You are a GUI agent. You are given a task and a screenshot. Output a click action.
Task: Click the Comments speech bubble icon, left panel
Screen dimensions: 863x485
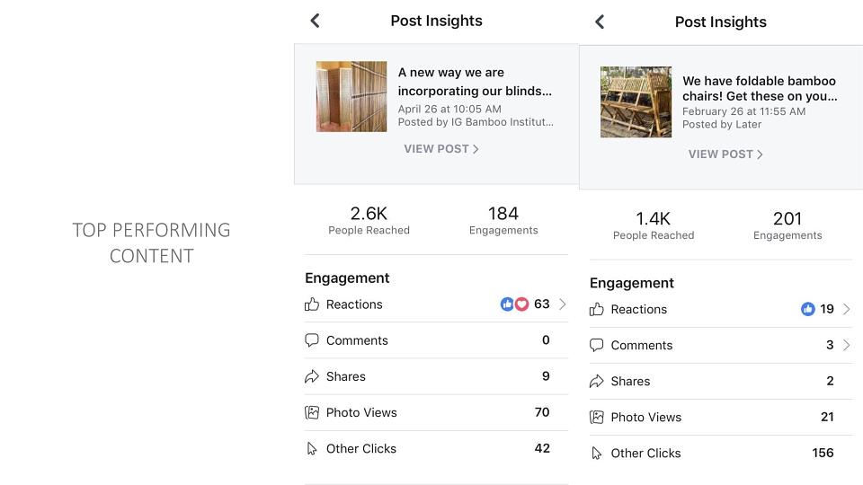312,340
